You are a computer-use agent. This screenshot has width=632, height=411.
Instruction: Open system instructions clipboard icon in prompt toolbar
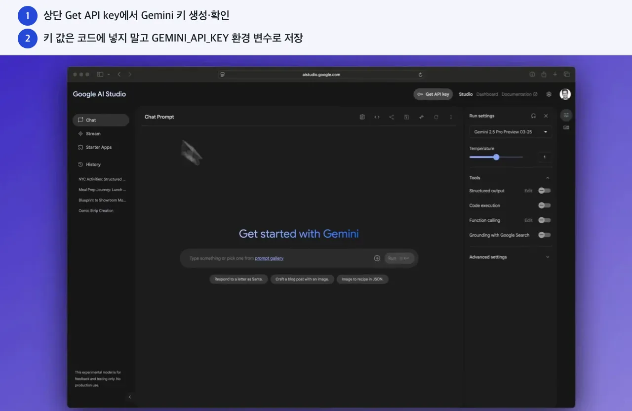362,117
